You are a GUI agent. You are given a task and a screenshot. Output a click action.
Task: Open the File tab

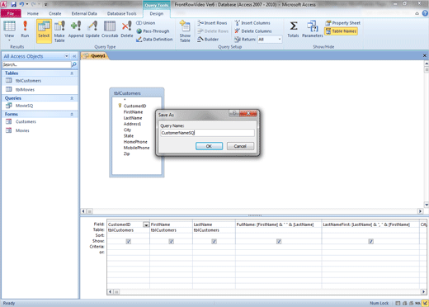[11, 13]
